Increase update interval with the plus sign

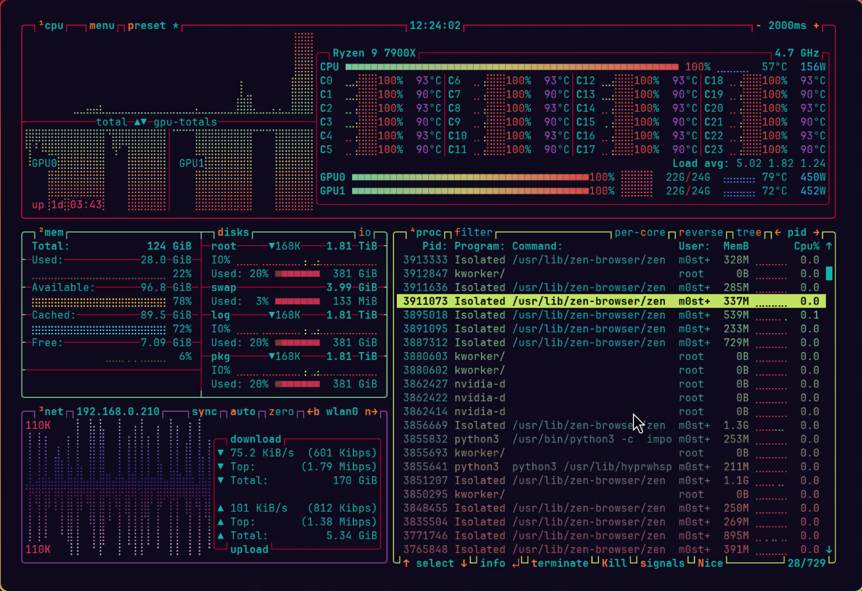[x=817, y=26]
